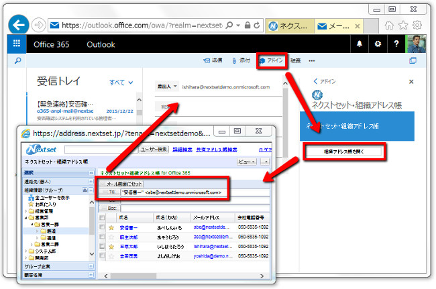
Task: Click the Outlook search magnifier icon
Action: pyautogui.click(x=17, y=60)
